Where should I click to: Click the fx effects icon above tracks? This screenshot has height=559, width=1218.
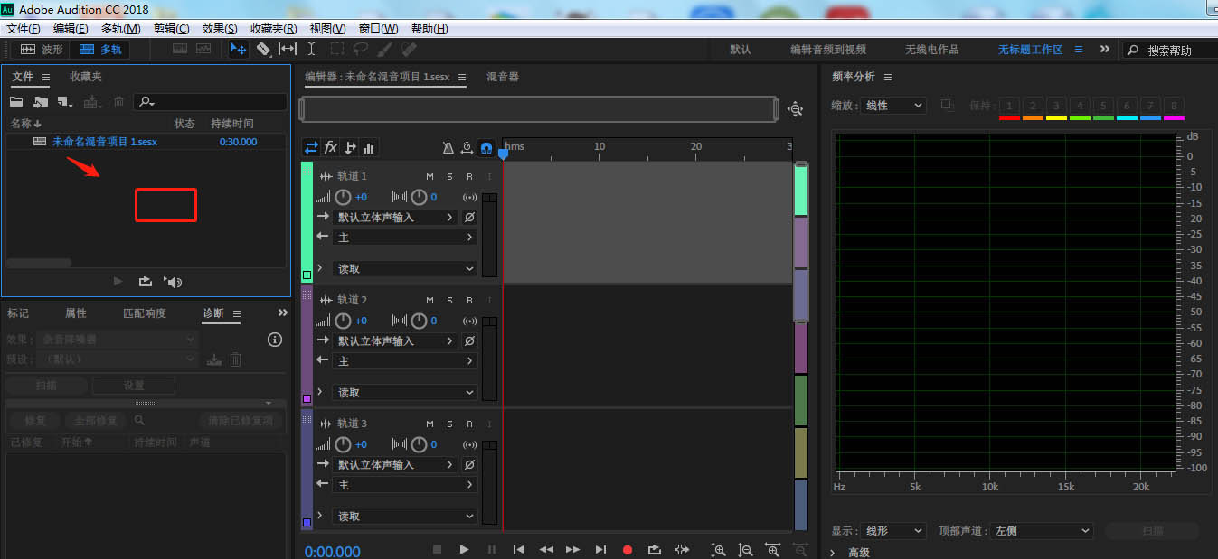pyautogui.click(x=331, y=147)
